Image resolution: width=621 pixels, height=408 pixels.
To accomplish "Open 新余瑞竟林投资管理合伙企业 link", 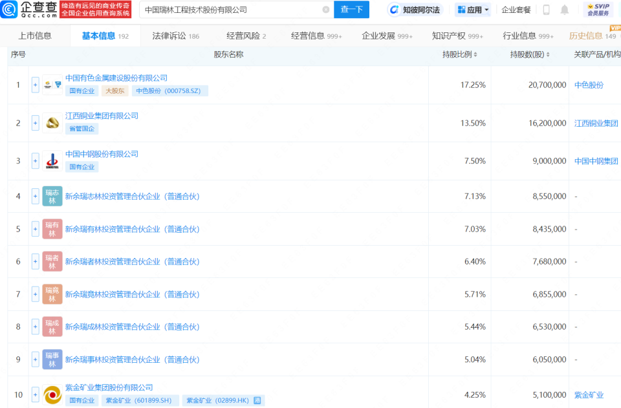I will [132, 294].
